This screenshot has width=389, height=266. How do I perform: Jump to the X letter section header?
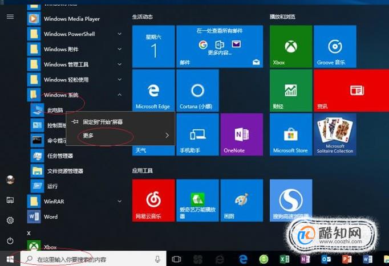coord(29,233)
